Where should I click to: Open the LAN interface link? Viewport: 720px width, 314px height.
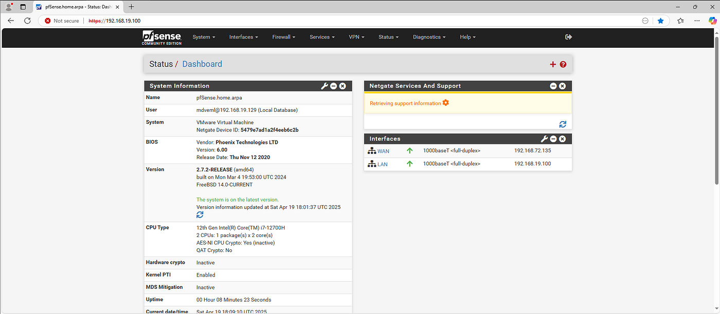pyautogui.click(x=383, y=164)
